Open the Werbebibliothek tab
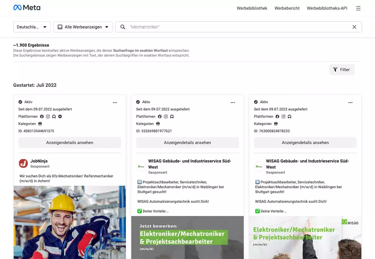 (x=252, y=8)
